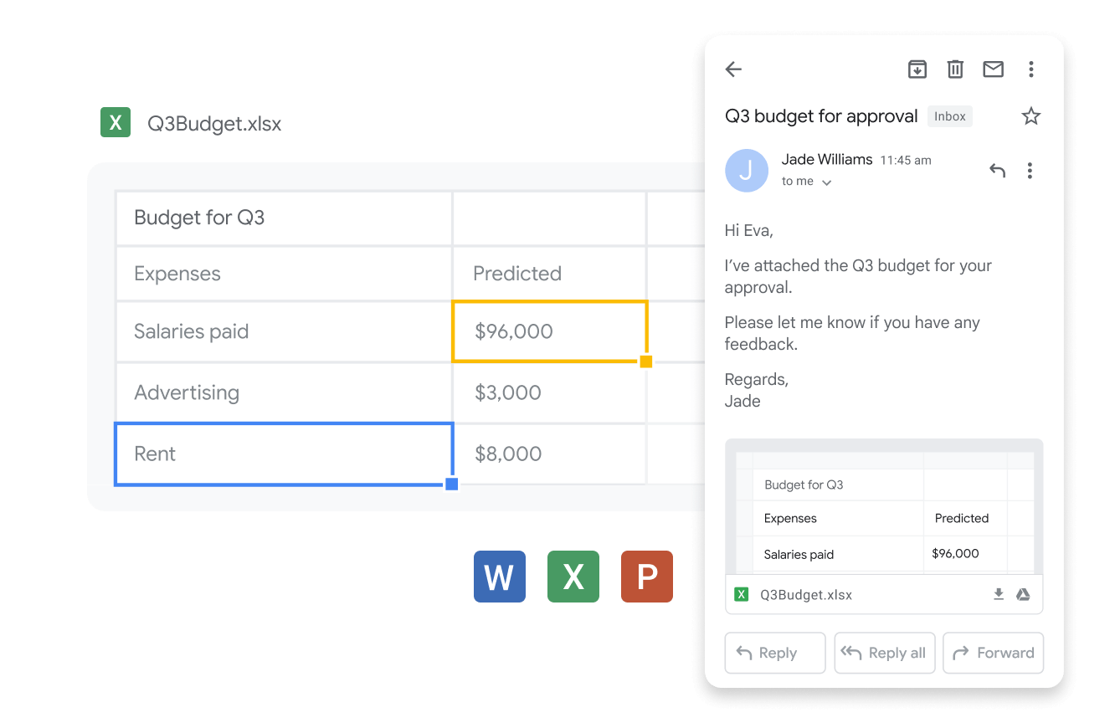Viewport: 1115px width, 723px height.
Task: Star the Q3 budget email
Action: [1031, 116]
